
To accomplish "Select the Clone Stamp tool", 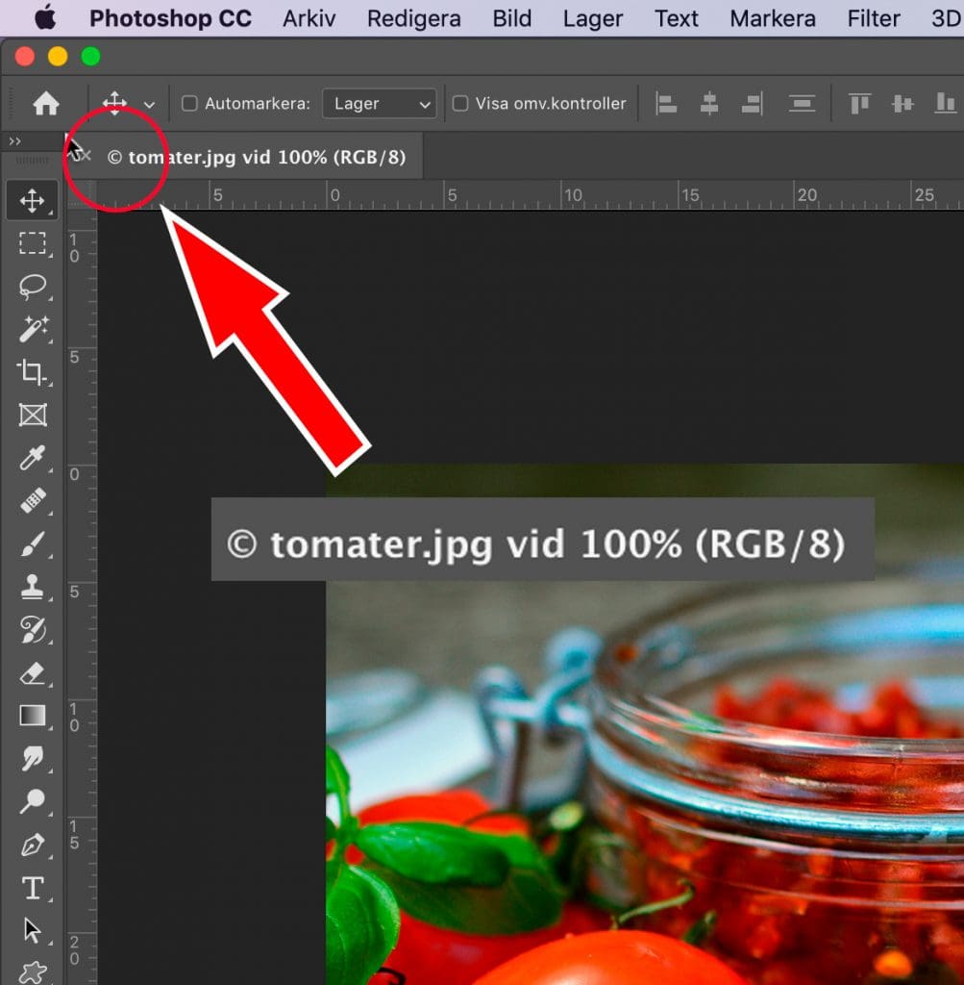I will point(32,587).
